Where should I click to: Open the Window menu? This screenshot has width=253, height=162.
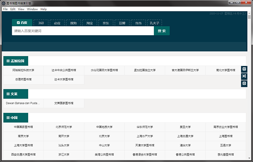pos(32,9)
